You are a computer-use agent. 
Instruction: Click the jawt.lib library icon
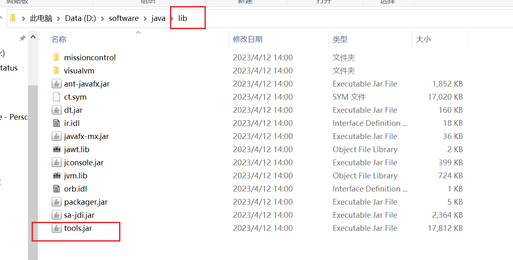tap(57, 149)
